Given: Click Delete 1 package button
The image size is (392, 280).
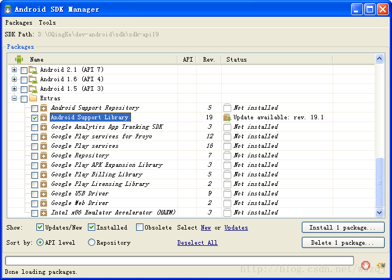Looking at the screenshot, I should (343, 242).
